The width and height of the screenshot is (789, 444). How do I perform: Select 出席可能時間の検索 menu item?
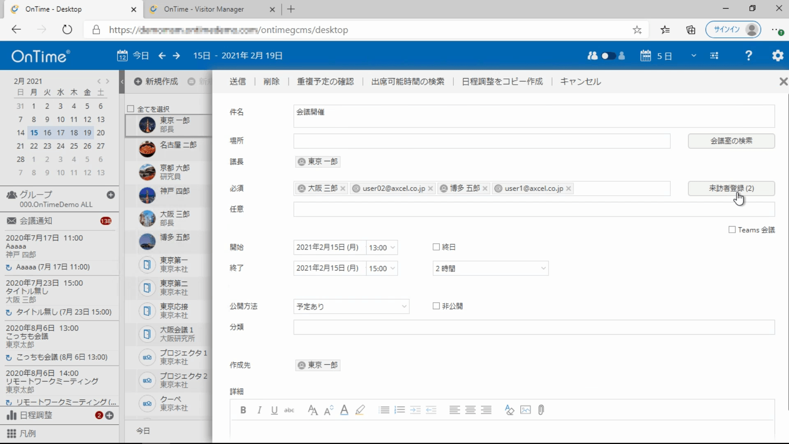pyautogui.click(x=408, y=81)
